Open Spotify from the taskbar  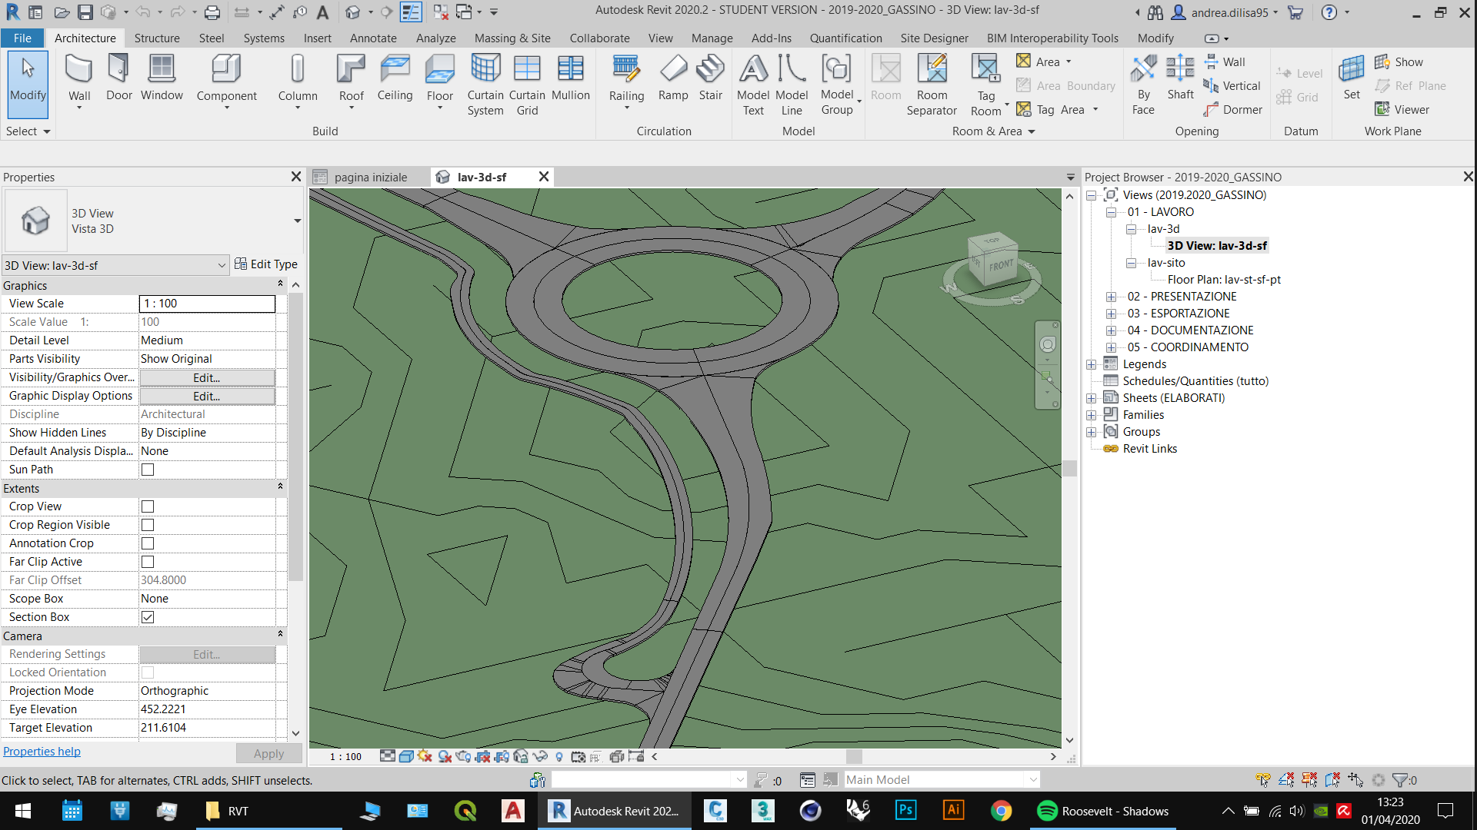tap(1047, 811)
